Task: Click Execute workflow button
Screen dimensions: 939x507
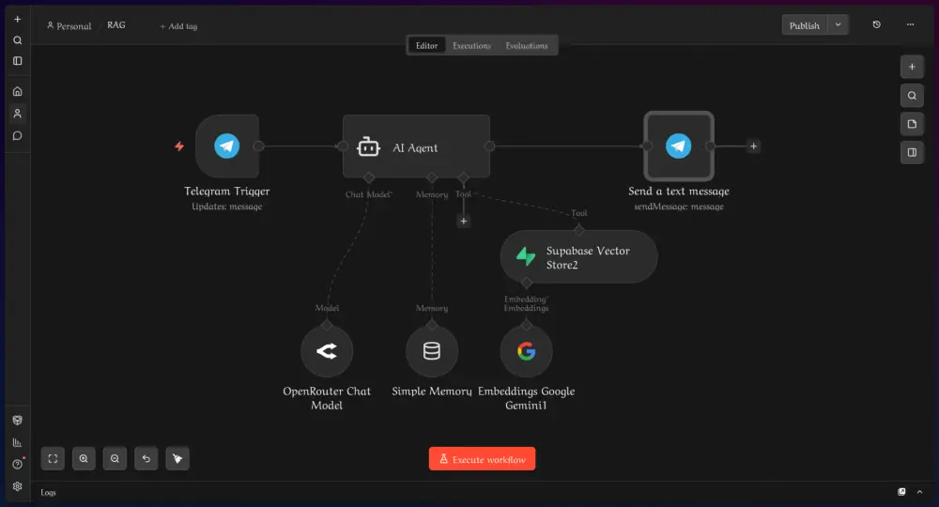Action: (x=482, y=459)
